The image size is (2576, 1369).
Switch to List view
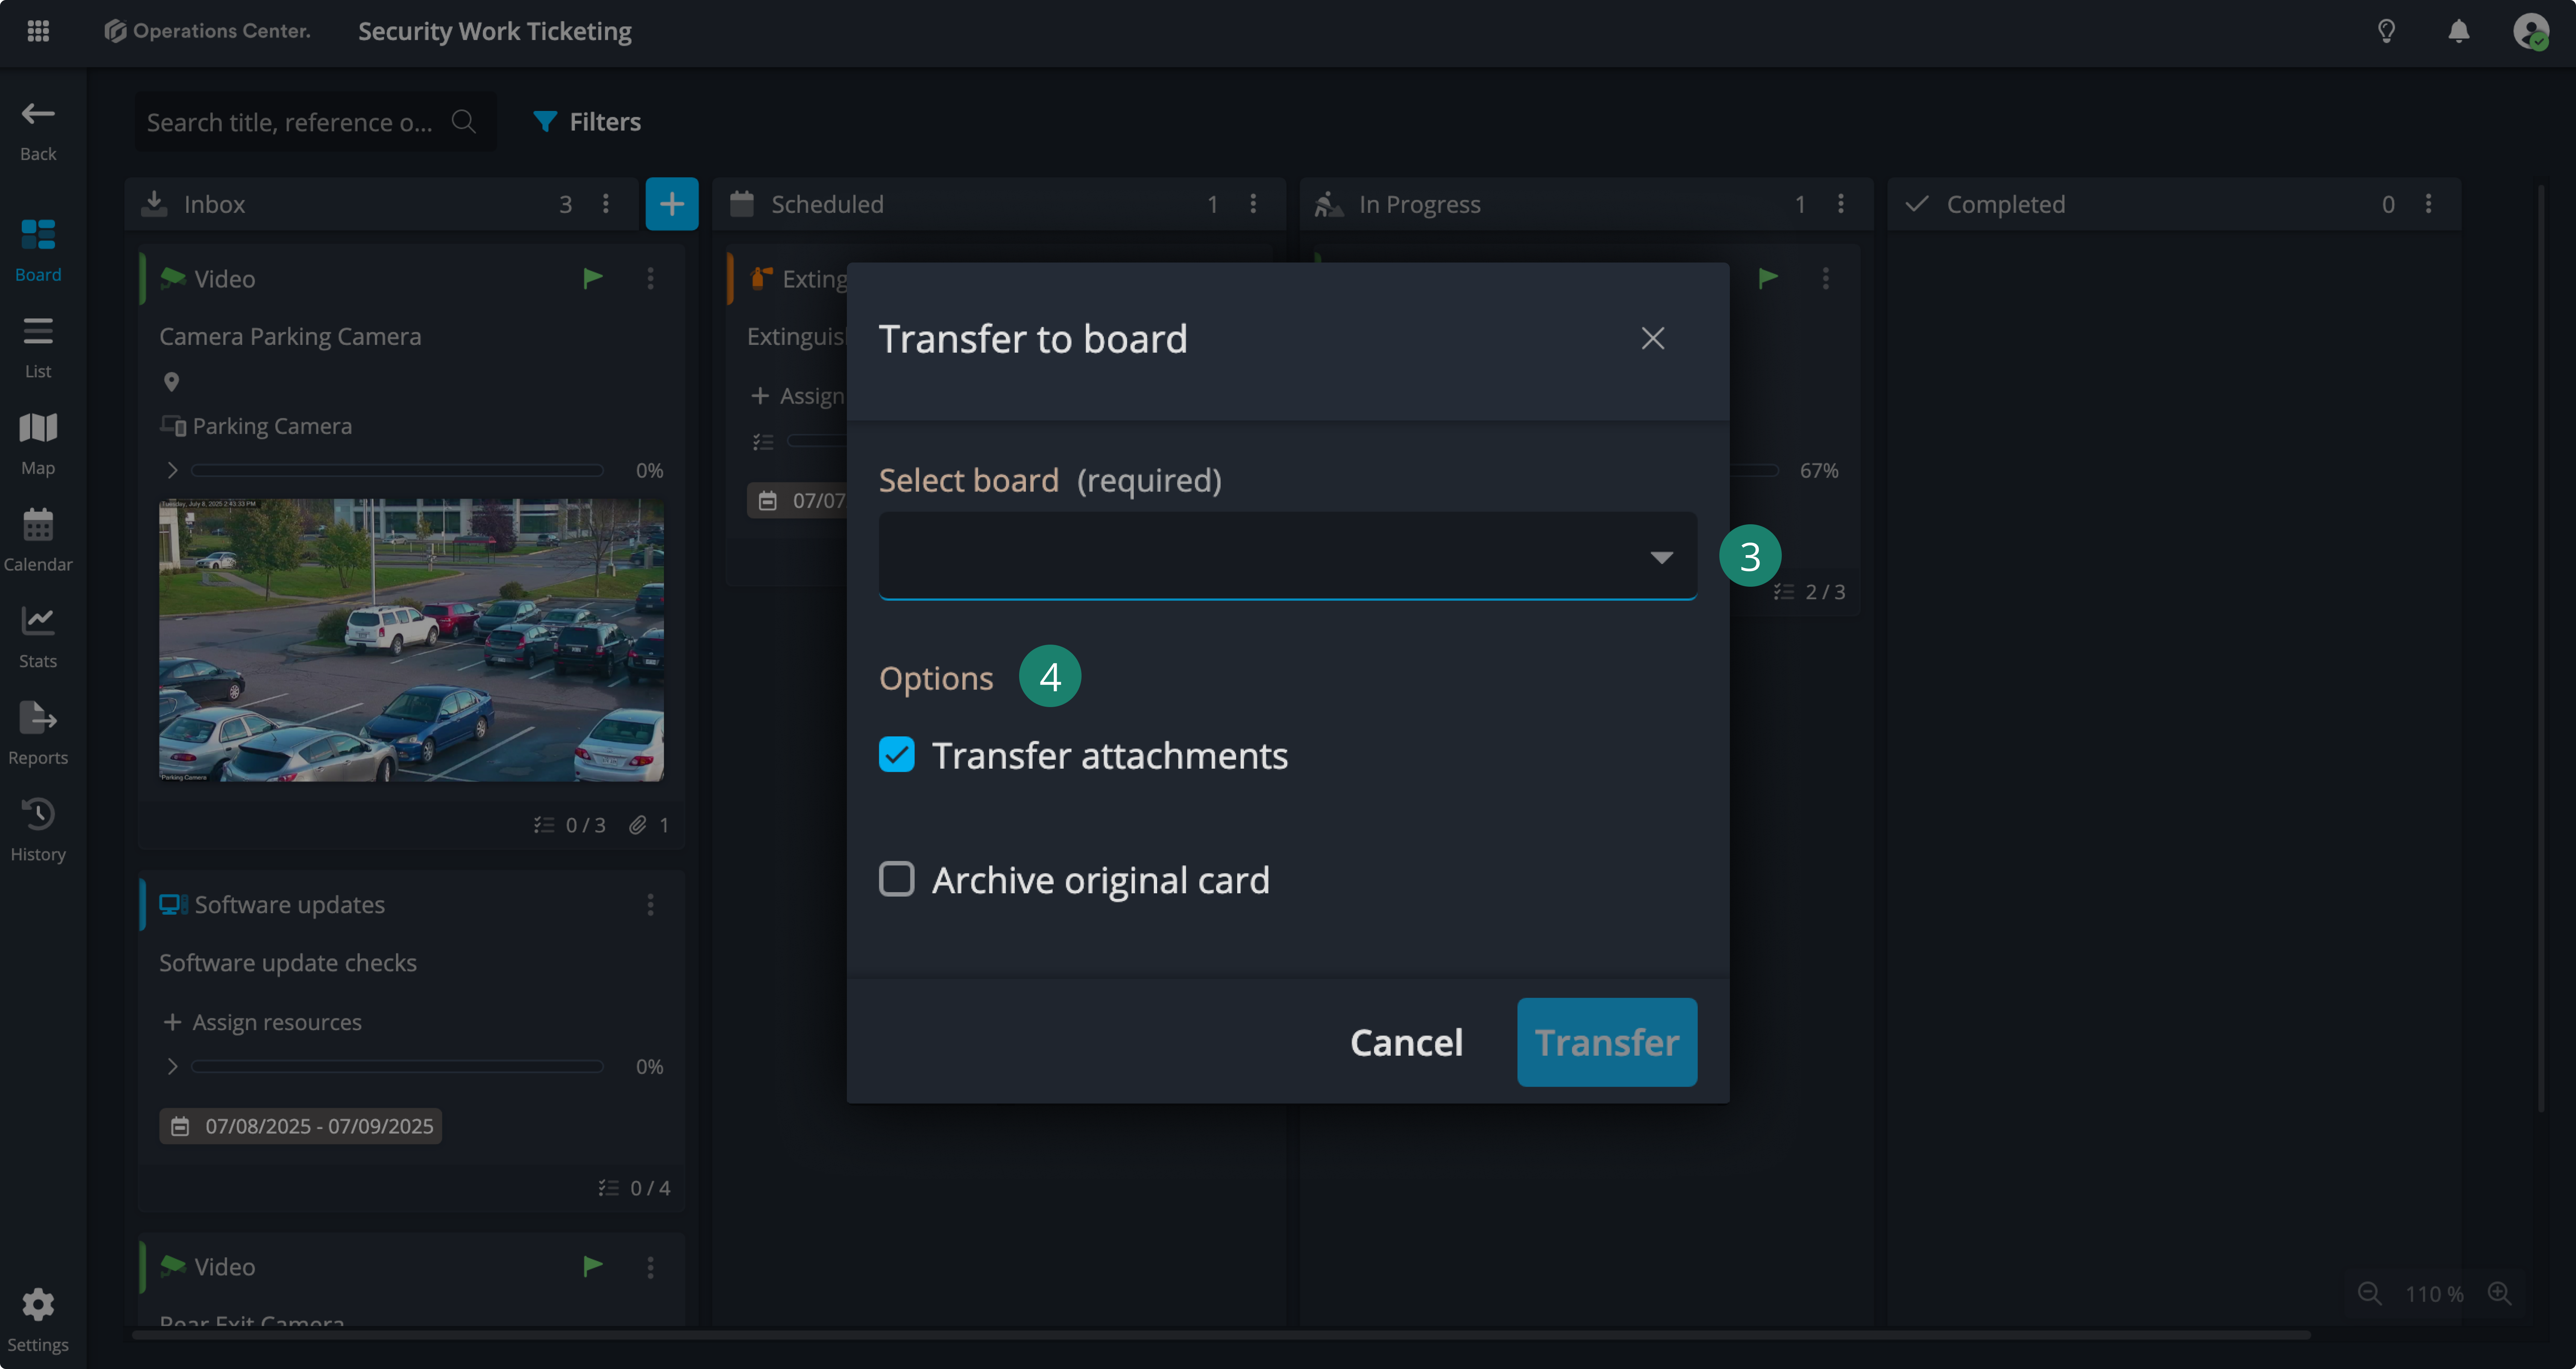point(38,347)
